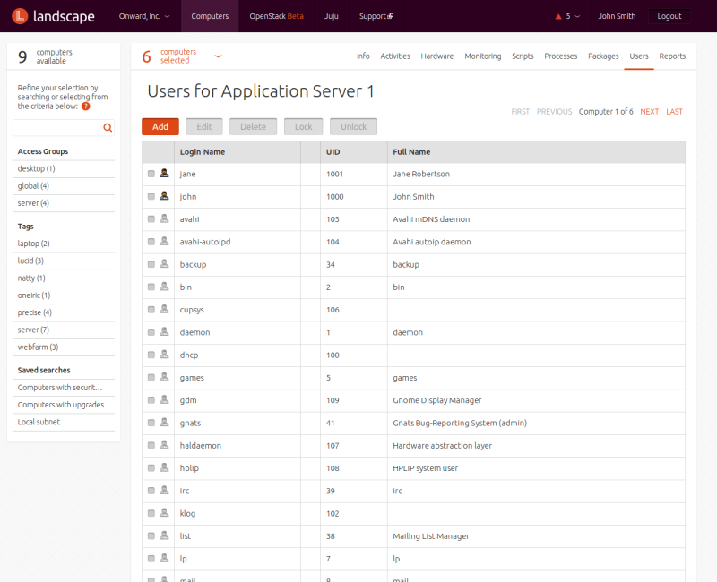Click the computer search input field
The image size is (717, 582).
(56, 128)
